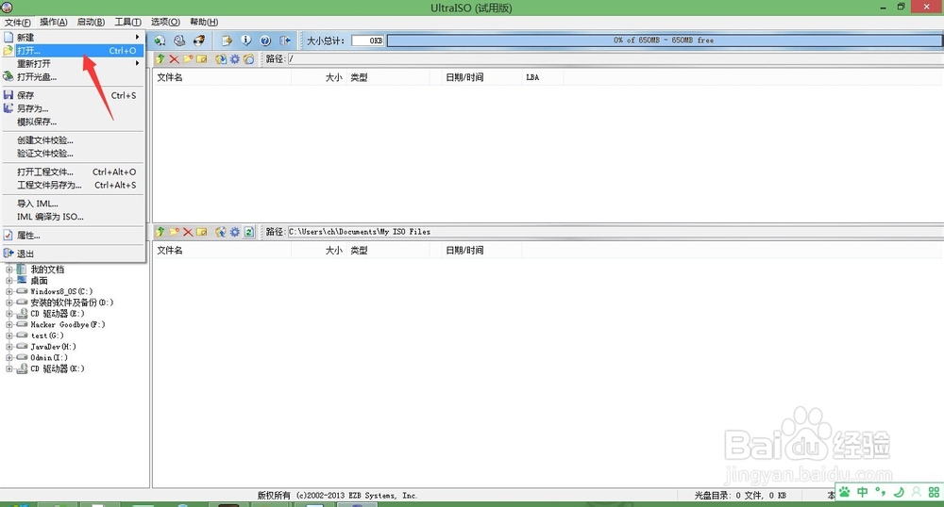Expand the CD 驱动器 (K:) node
944x507 pixels.
click(x=9, y=368)
